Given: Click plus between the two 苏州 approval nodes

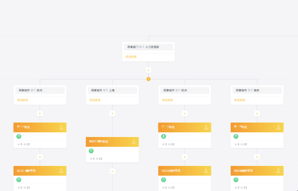Looking at the screenshot, I should (40, 157).
